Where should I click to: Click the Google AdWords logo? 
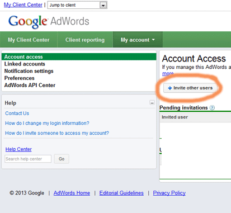(x=49, y=22)
